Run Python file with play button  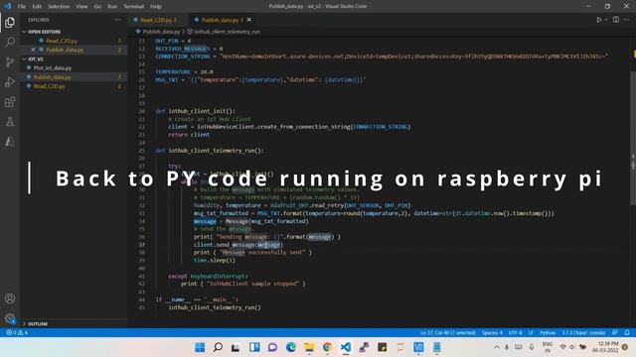(x=599, y=20)
